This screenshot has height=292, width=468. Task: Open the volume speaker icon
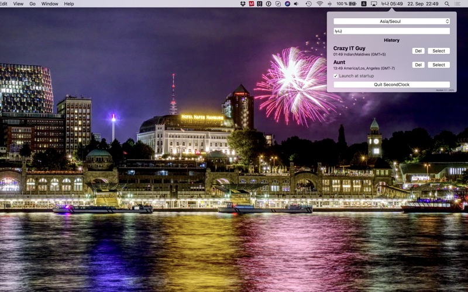coord(295,4)
